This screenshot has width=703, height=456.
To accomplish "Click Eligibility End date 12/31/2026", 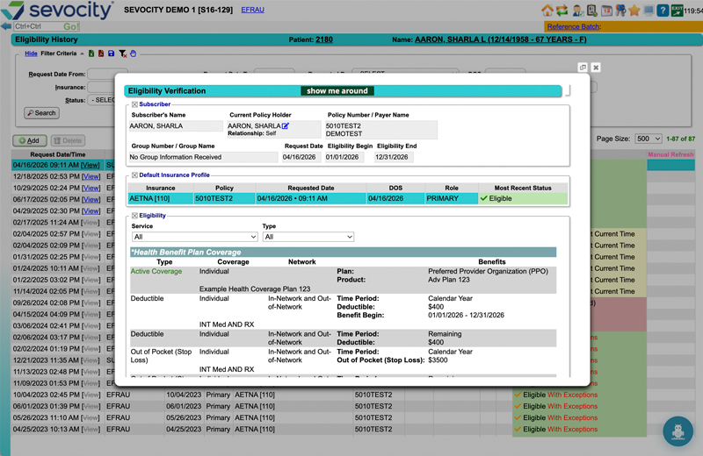I will coord(393,157).
